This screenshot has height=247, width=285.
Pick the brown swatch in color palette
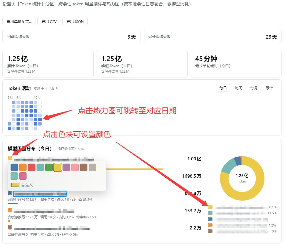pyautogui.click(x=84, y=167)
